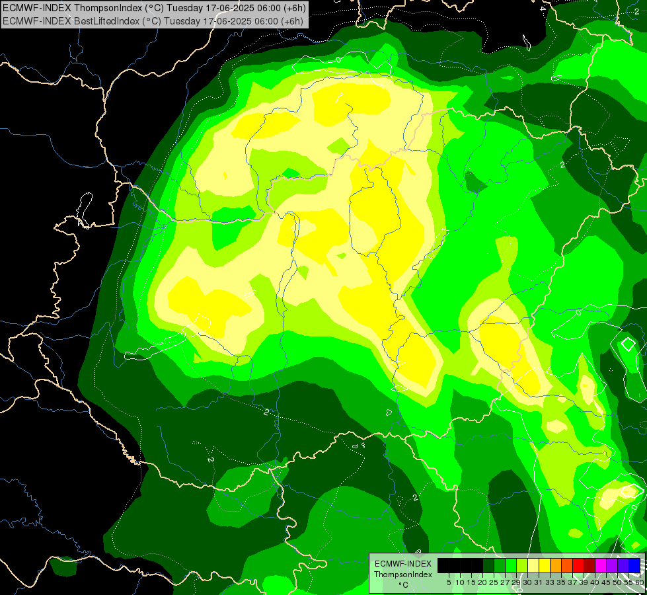This screenshot has height=595, width=647.
Task: Click the legend scale value '55'
Action: tap(629, 582)
